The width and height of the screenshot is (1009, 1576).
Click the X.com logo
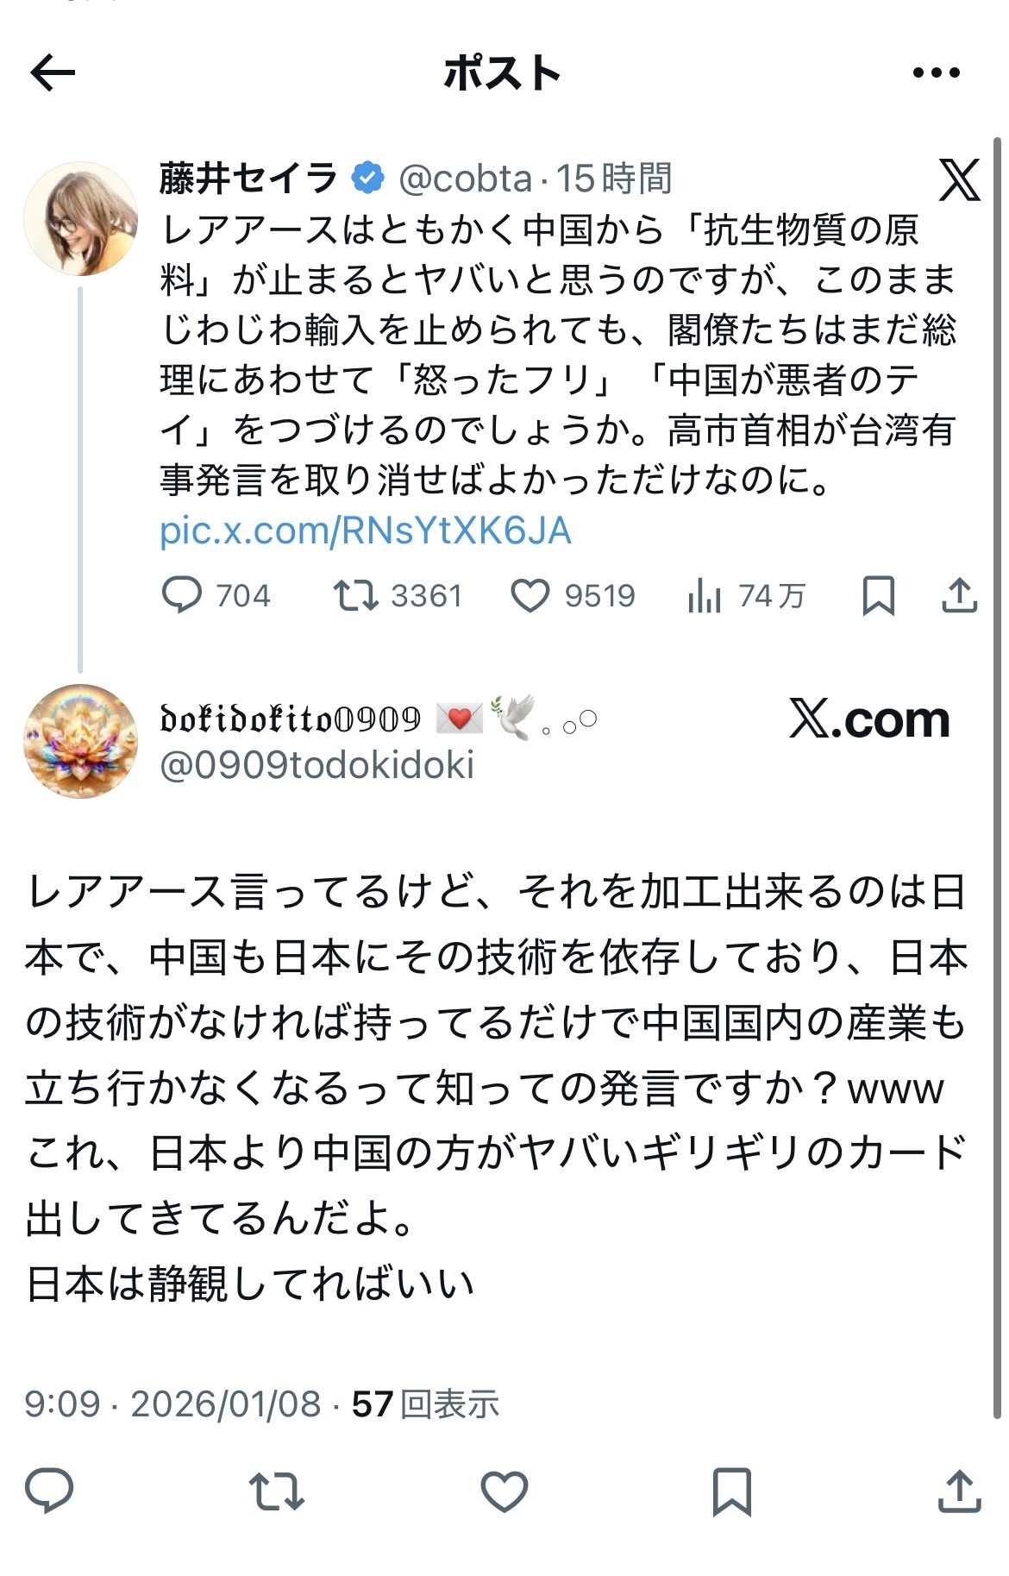[868, 719]
